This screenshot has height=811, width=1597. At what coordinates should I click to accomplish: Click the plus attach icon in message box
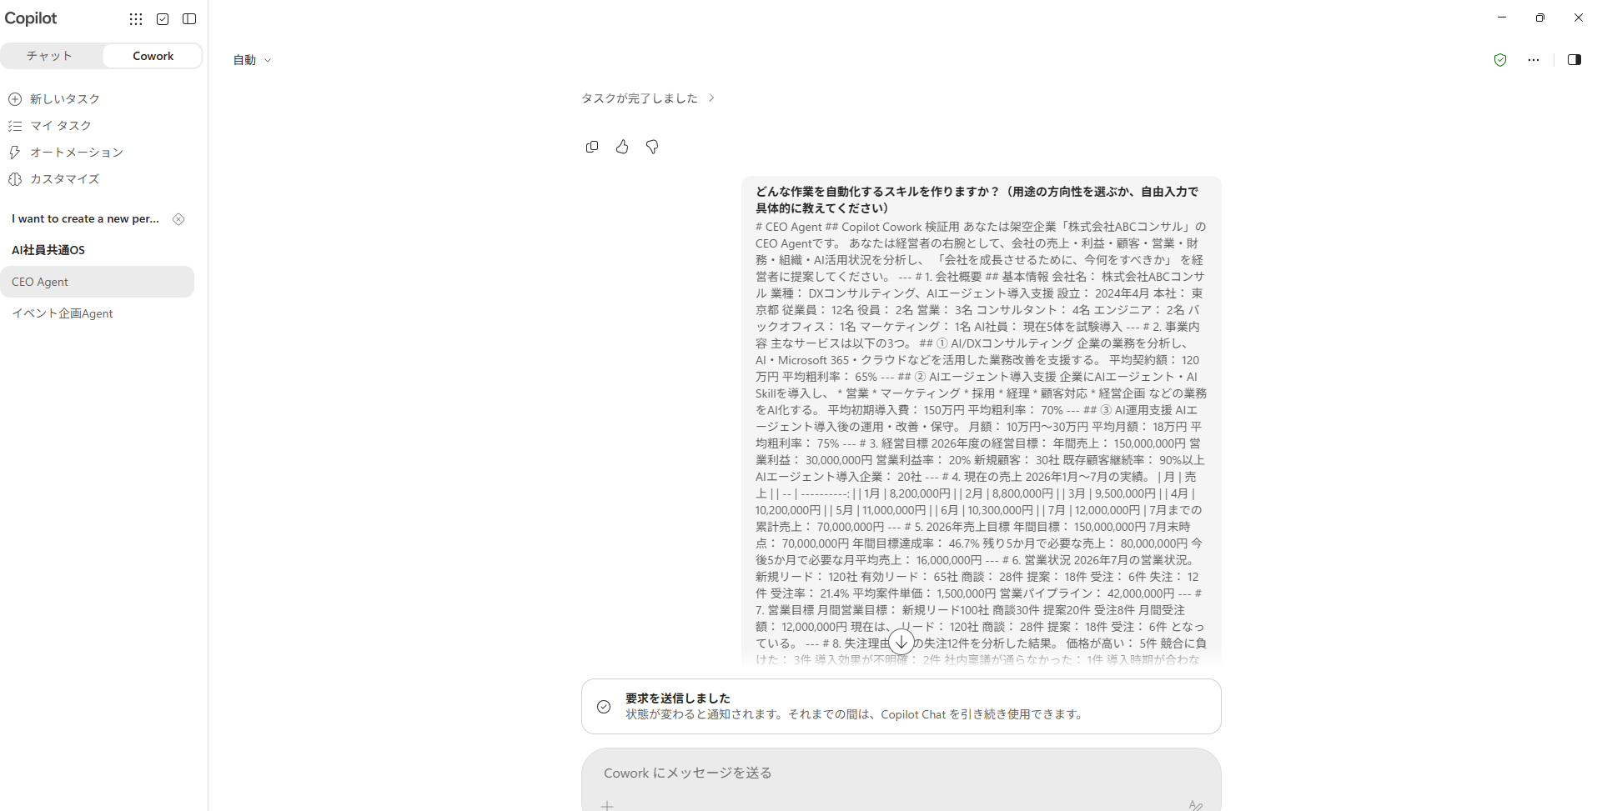pyautogui.click(x=607, y=805)
